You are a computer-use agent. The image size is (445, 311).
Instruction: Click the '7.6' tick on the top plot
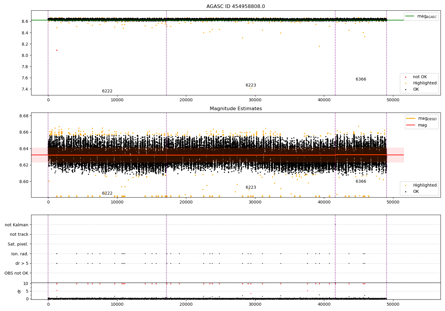(x=25, y=78)
